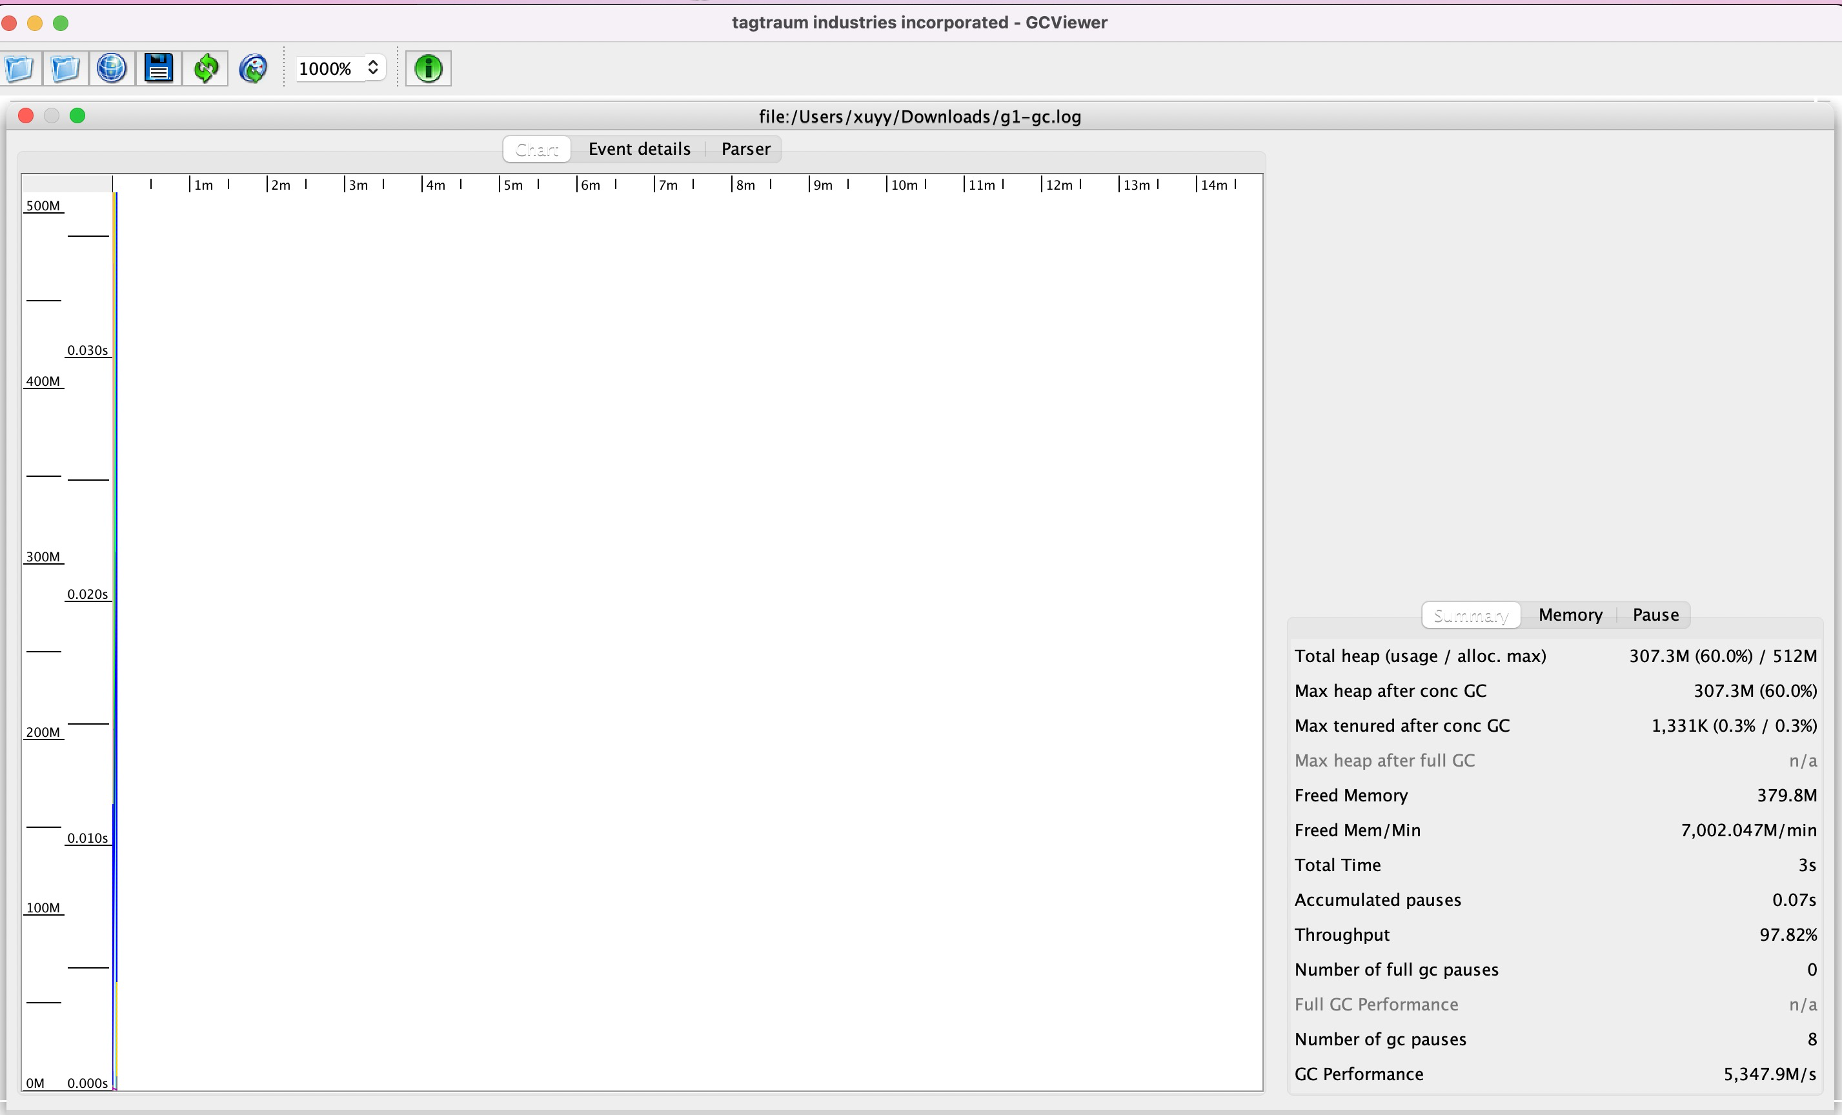
Task: Click the 5m mark on time ruler
Action: pos(513,185)
